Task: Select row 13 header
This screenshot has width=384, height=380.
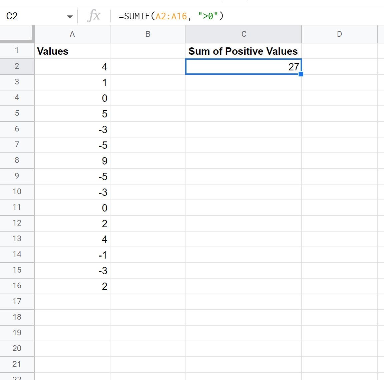Action: (x=17, y=239)
